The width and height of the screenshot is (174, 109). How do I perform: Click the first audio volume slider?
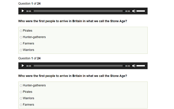(141, 11)
